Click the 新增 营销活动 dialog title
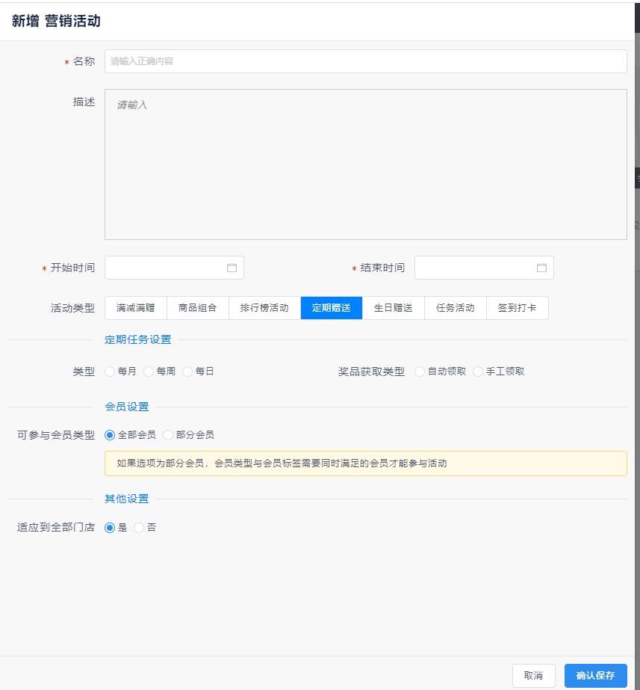This screenshot has width=640, height=690. tap(56, 21)
